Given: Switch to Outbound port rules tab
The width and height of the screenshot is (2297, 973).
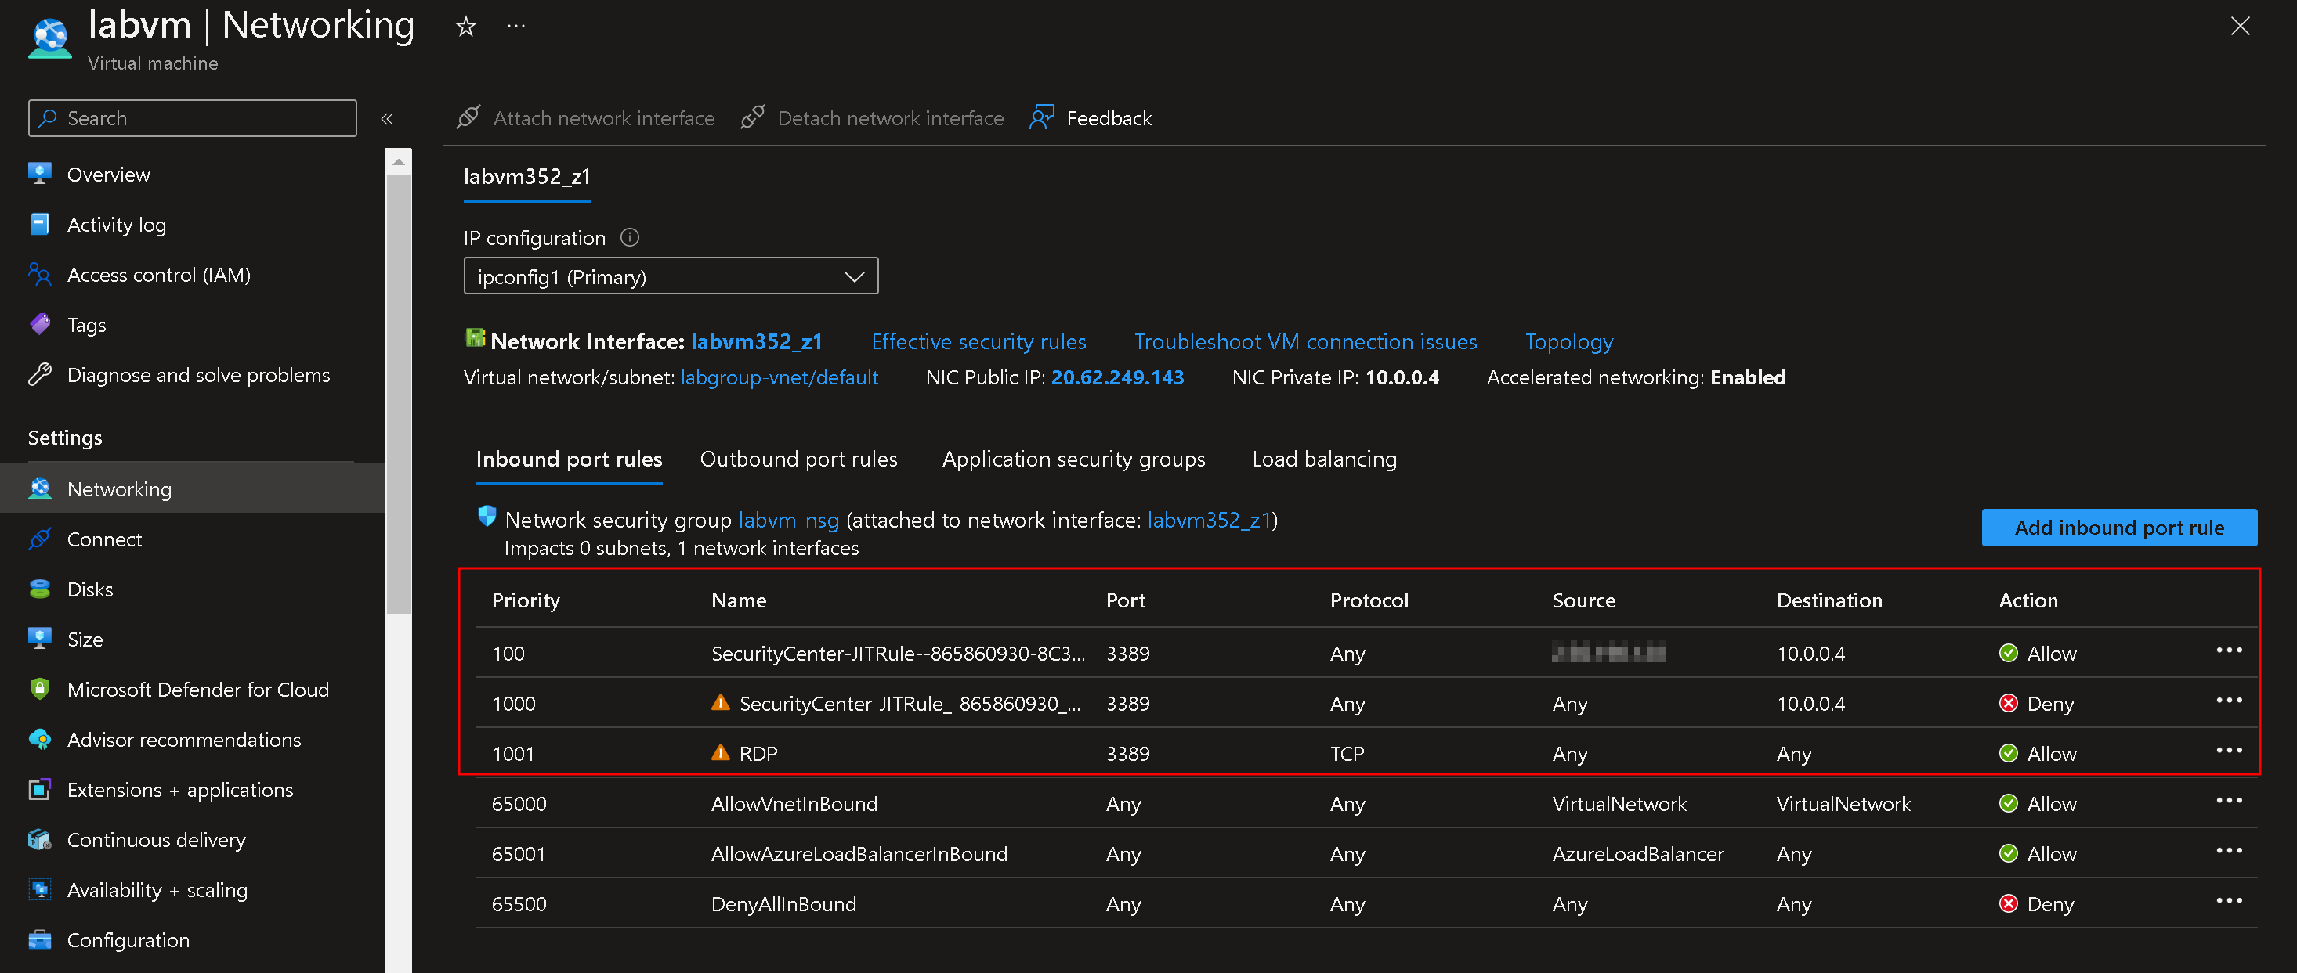Looking at the screenshot, I should pyautogui.click(x=798, y=459).
